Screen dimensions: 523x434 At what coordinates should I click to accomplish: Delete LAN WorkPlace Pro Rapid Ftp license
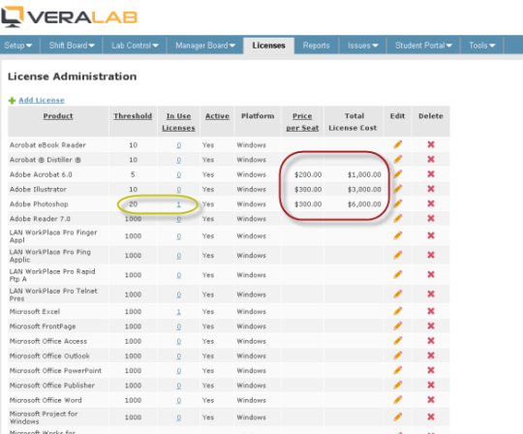[431, 274]
